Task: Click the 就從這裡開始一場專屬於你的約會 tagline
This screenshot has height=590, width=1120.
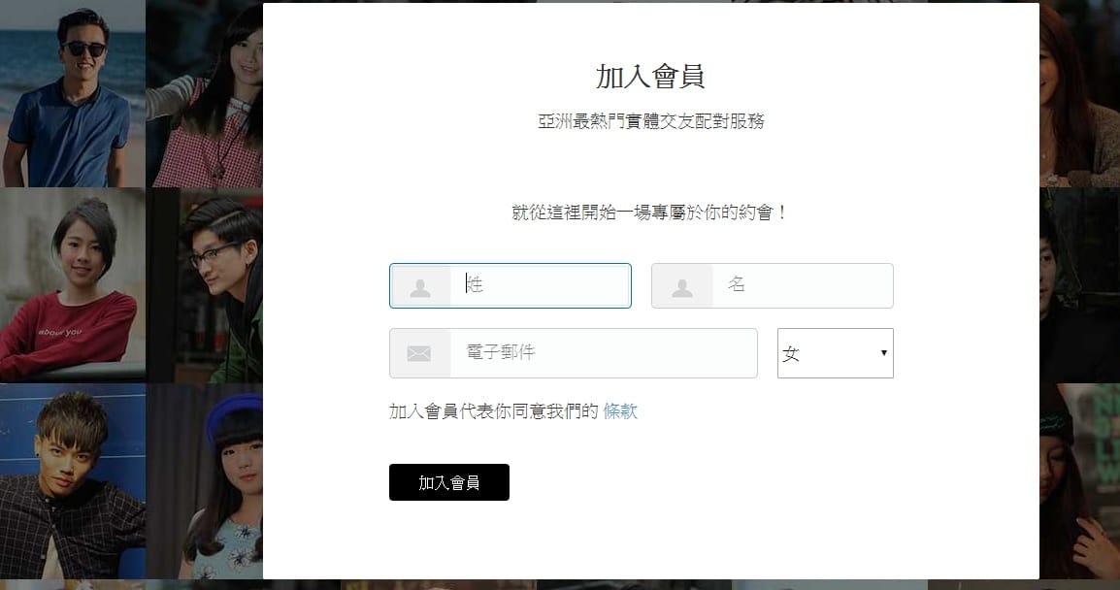Action: [x=650, y=213]
